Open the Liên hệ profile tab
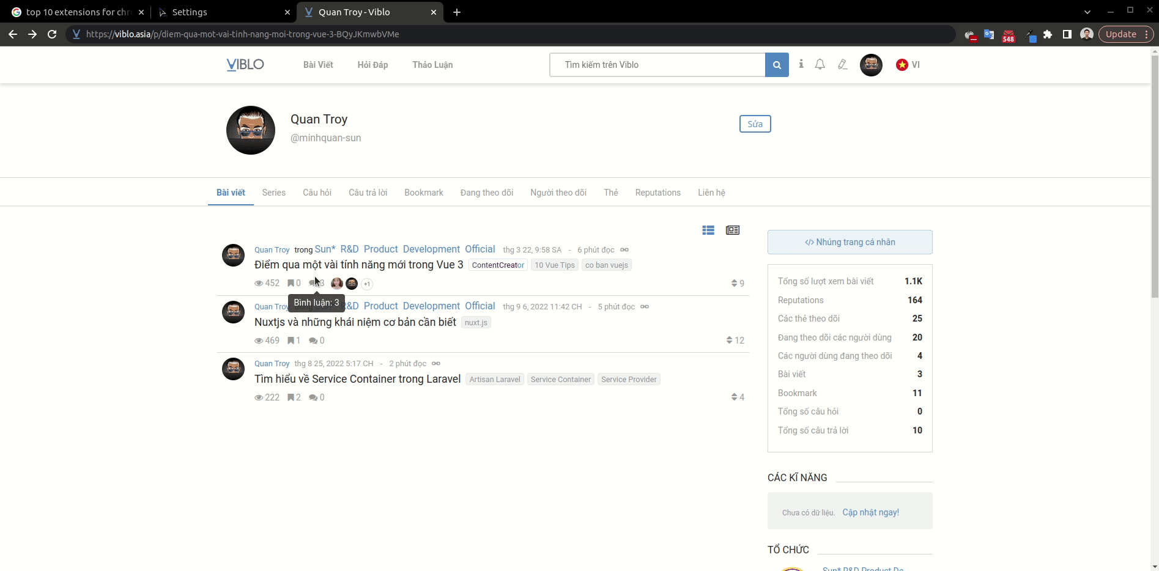Screen dimensions: 1159x571 712,193
